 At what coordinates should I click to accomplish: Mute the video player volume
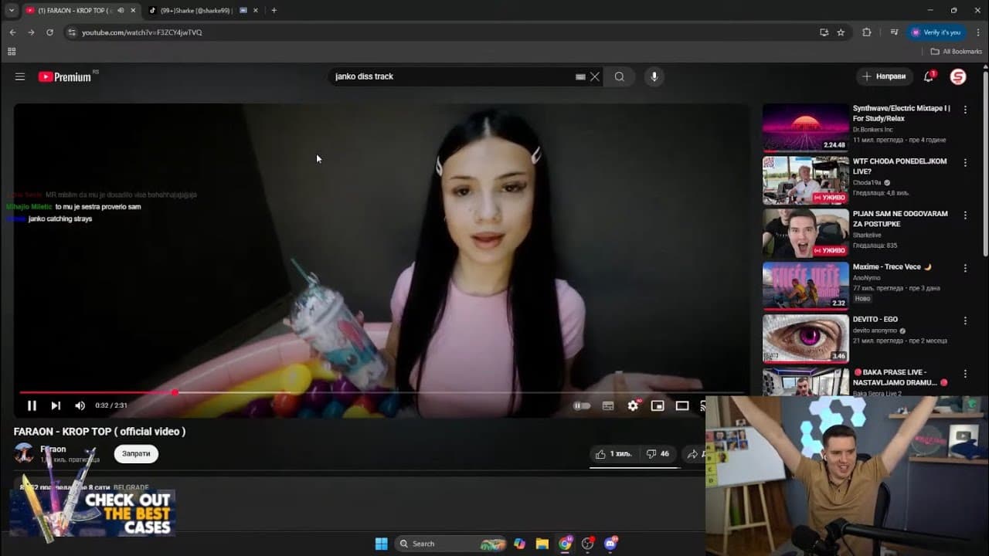pyautogui.click(x=80, y=405)
